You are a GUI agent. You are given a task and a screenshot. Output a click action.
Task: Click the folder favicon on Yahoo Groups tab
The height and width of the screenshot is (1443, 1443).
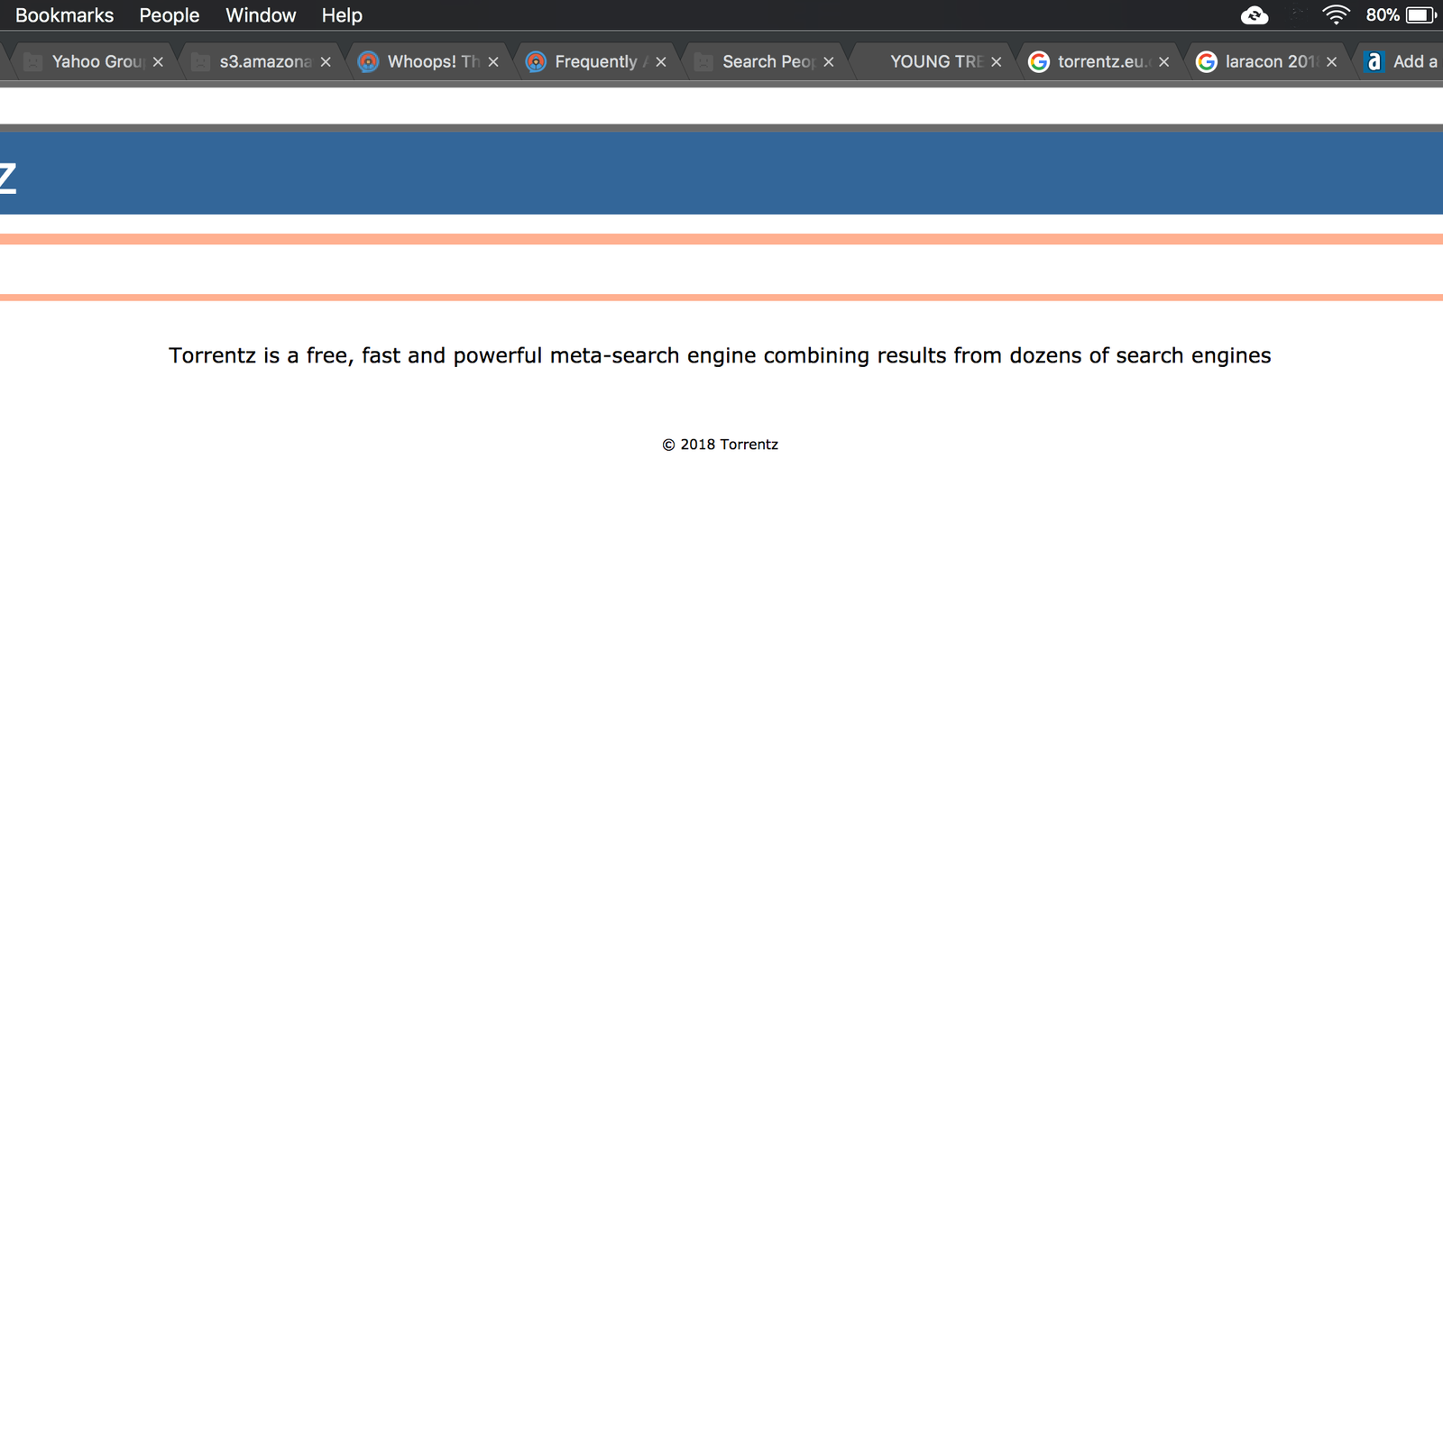tap(33, 61)
